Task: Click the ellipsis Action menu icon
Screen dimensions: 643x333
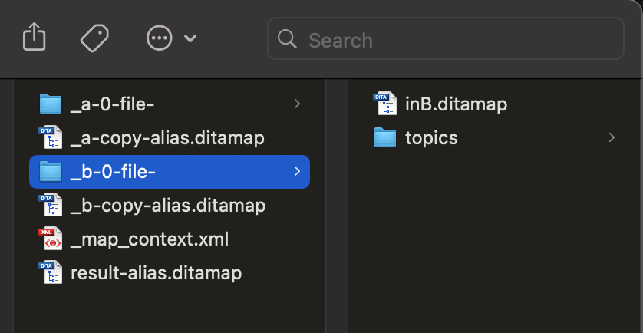Action: 159,38
